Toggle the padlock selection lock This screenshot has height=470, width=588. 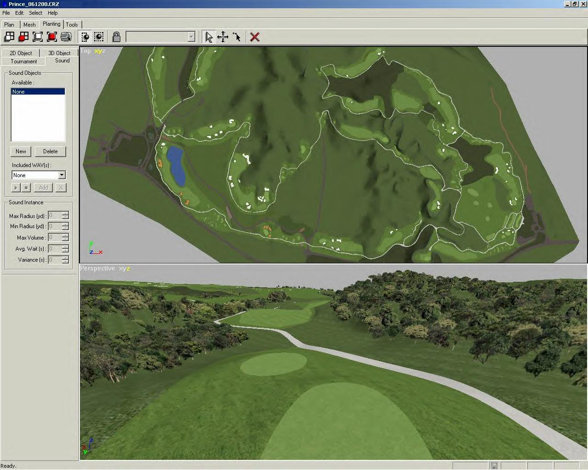116,37
